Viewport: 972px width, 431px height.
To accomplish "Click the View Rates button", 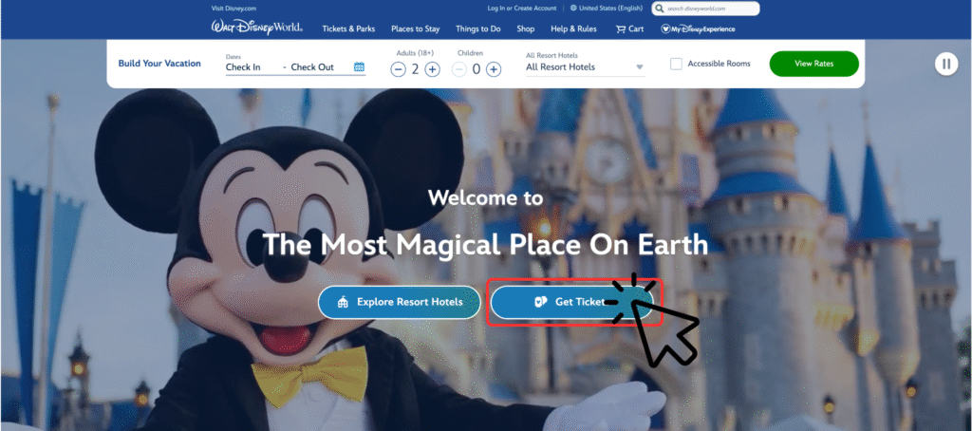I will pyautogui.click(x=813, y=64).
